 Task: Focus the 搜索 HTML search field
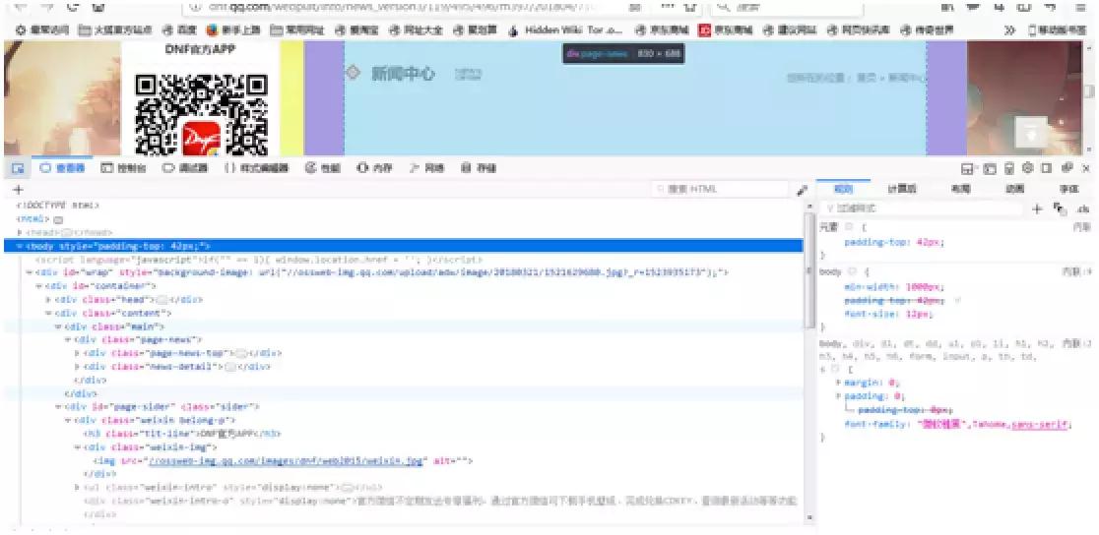tap(720, 189)
